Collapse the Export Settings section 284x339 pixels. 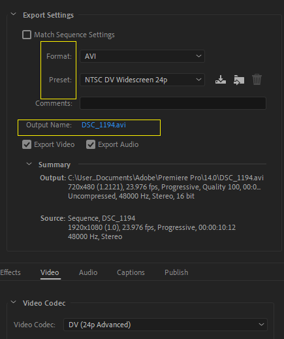14,14
